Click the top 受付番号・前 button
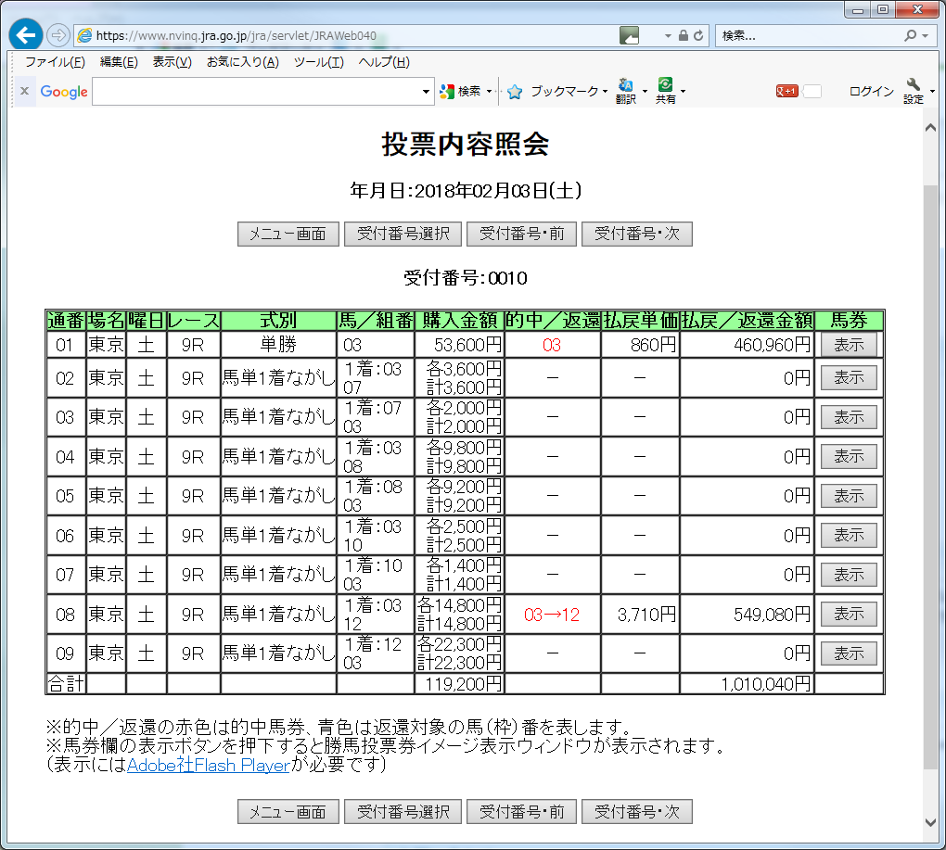 (521, 234)
